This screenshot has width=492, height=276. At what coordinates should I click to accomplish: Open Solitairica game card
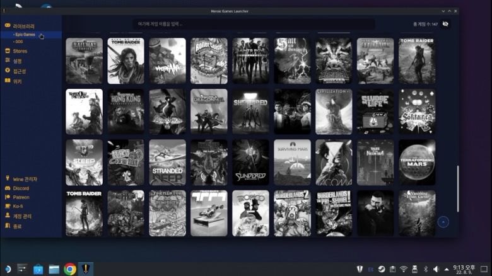click(417, 112)
